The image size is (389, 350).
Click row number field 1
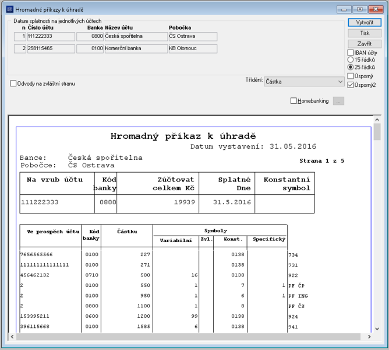20,36
